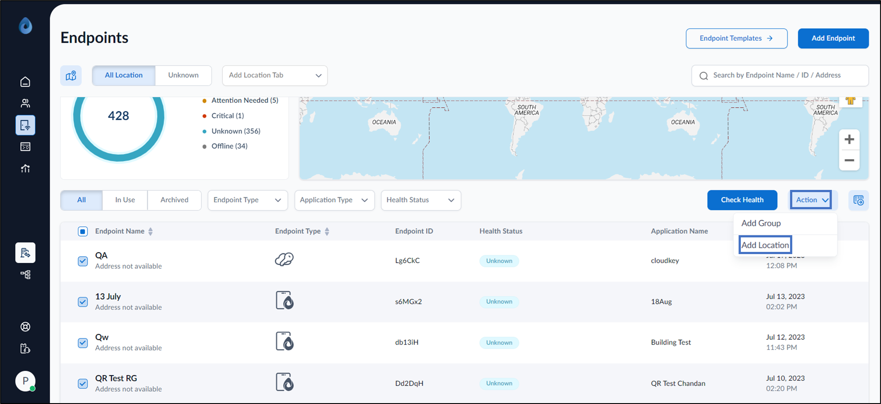Switch to the Archived tab
The height and width of the screenshot is (404, 881).
(174, 200)
